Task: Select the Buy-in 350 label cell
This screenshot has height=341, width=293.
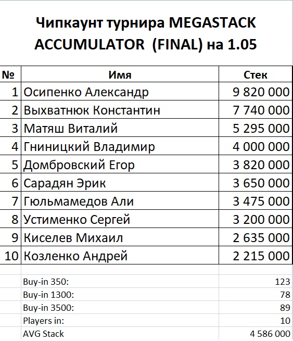Action: [x=120, y=282]
